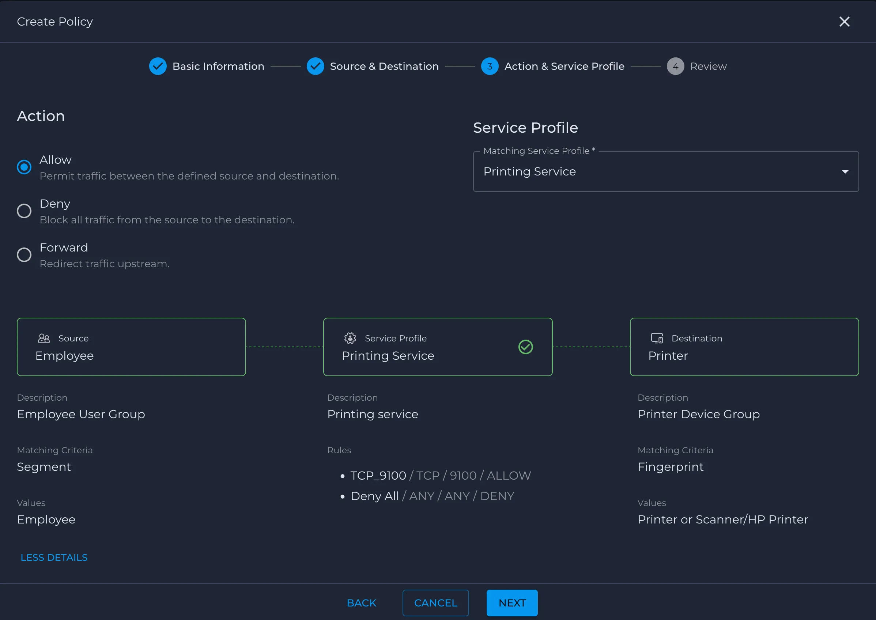Click the Source Employee card
Screen dimensions: 876x620
coord(131,347)
